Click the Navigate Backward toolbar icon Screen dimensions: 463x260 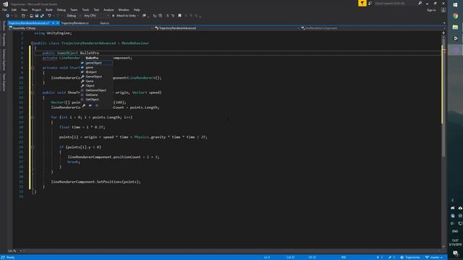coord(8,16)
